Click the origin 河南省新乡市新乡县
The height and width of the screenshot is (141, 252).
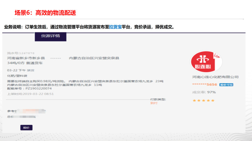click(26, 58)
